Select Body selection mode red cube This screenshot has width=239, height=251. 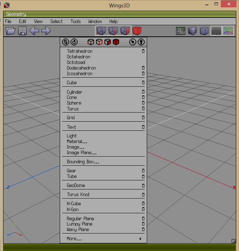(137, 30)
